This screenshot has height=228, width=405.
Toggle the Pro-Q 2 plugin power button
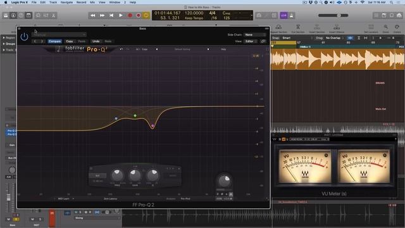[24, 37]
